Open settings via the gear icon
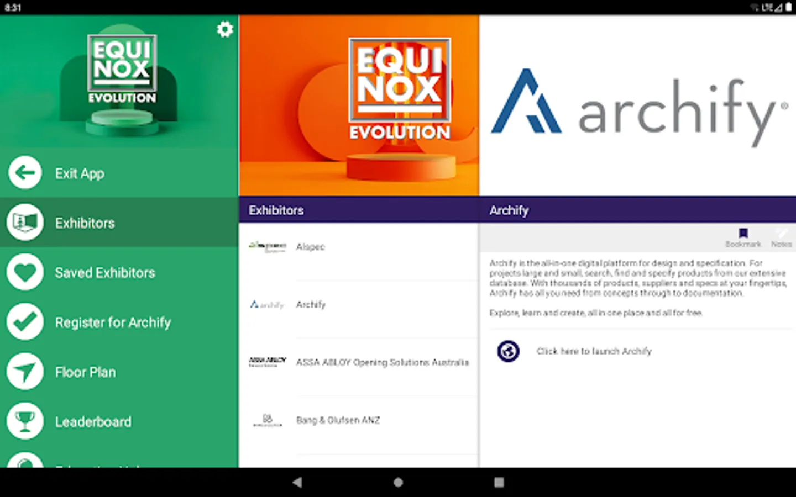 click(224, 29)
